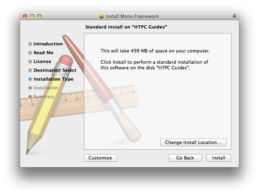Close the installer with the red button
The image size is (259, 195).
click(25, 16)
